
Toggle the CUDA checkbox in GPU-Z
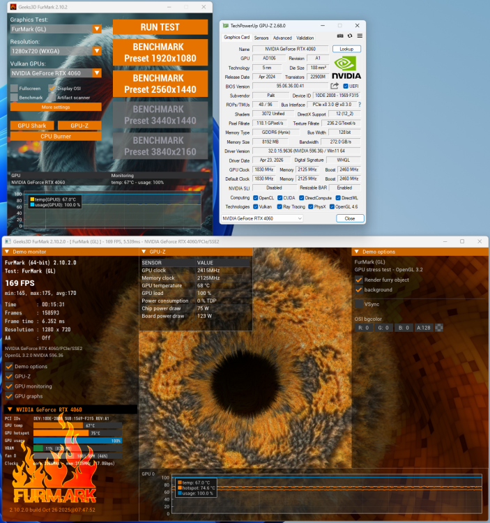(280, 198)
